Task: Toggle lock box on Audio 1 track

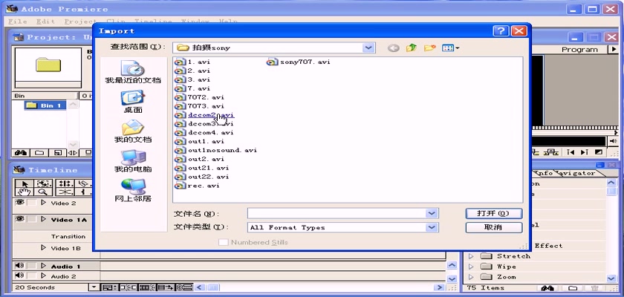Action: tap(32, 266)
